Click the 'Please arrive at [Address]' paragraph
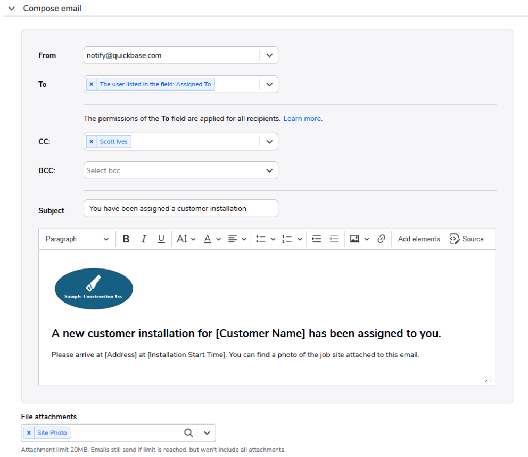This screenshot has height=457, width=528. click(235, 355)
